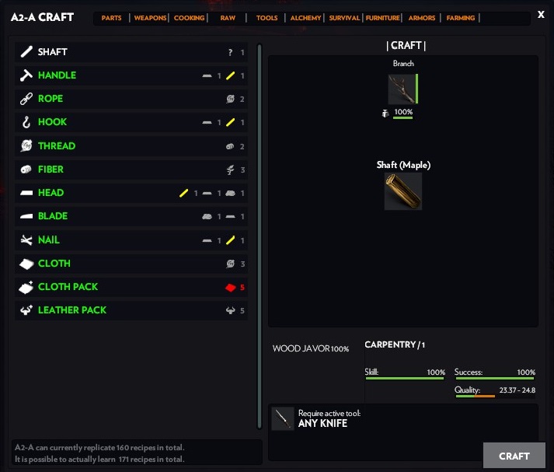Click the red Cloth Pack ingredient icon

click(x=230, y=288)
